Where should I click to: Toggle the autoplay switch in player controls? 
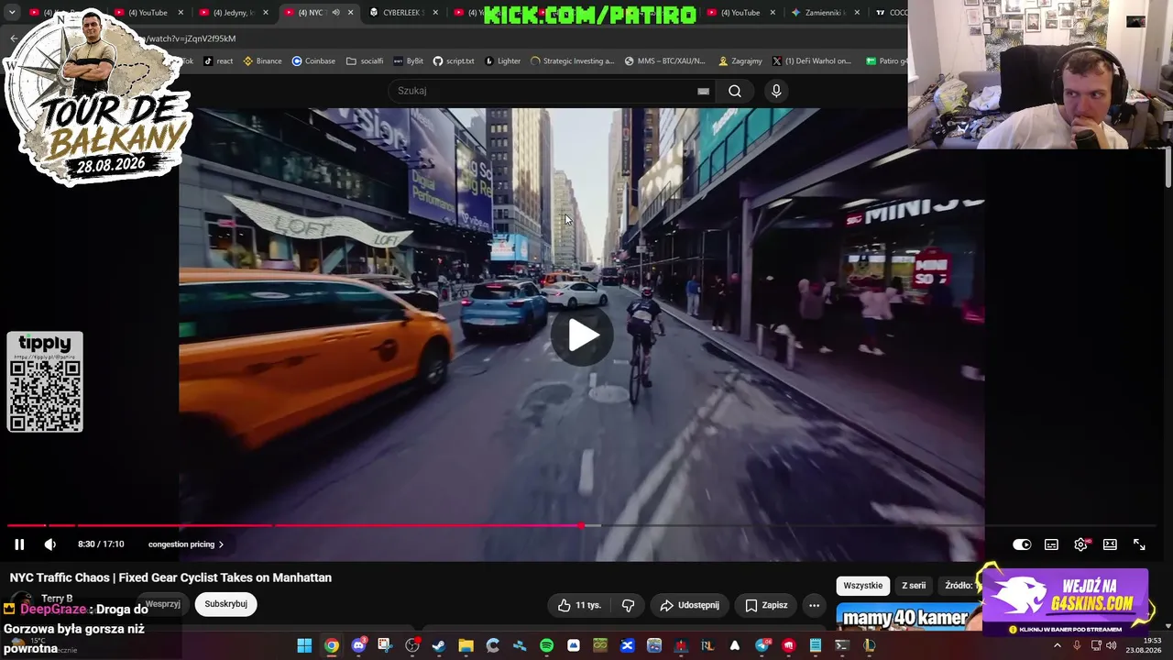[1022, 544]
